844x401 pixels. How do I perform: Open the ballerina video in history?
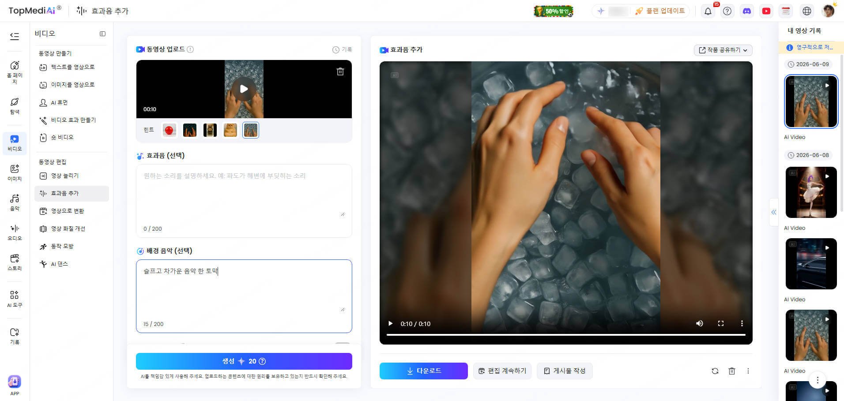[811, 192]
